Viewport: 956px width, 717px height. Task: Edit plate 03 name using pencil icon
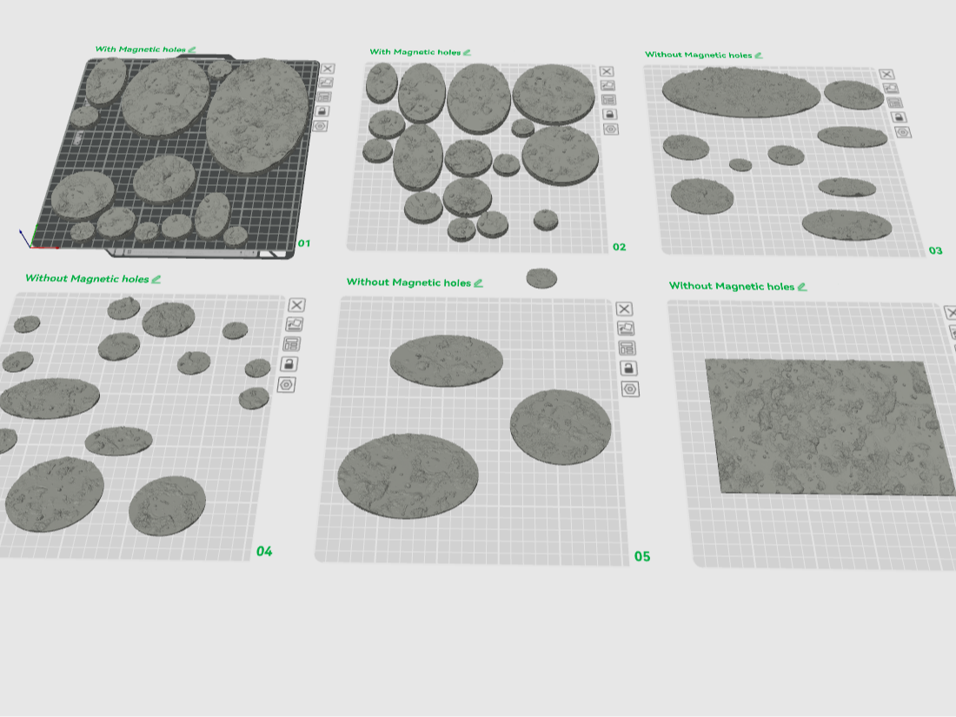coord(759,56)
